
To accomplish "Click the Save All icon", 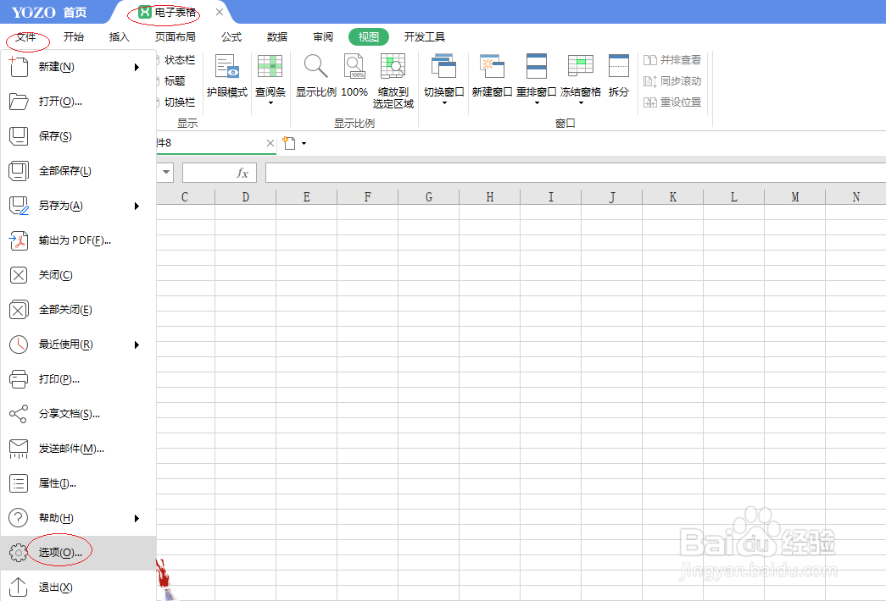I will click(x=18, y=171).
